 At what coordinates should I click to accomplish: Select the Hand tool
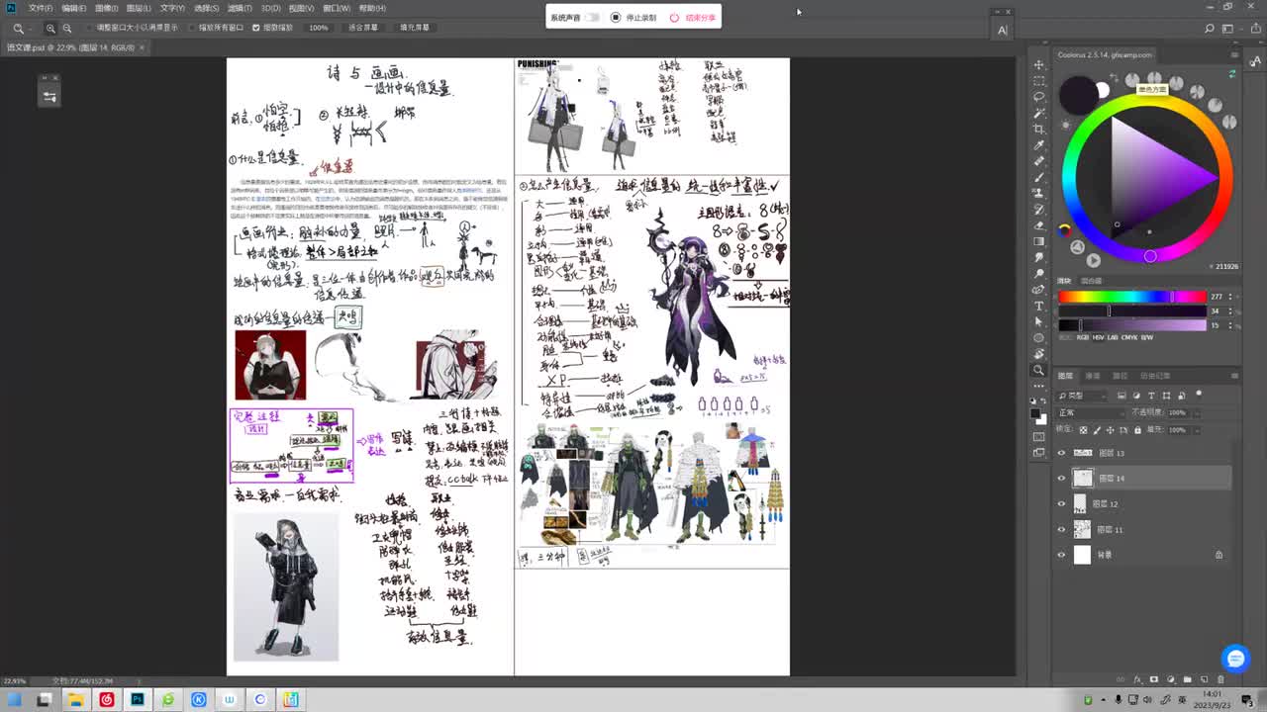pos(1038,354)
